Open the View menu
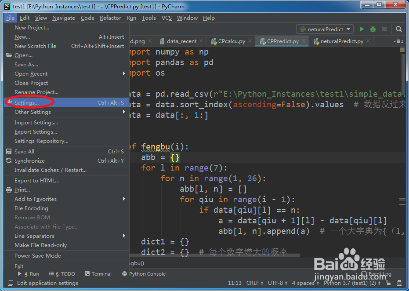Screen dimensions: 409x291 (41, 18)
